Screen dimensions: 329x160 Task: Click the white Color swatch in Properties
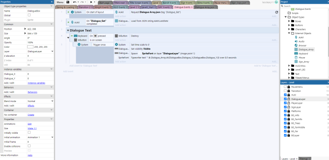pyautogui.click(x=30, y=47)
